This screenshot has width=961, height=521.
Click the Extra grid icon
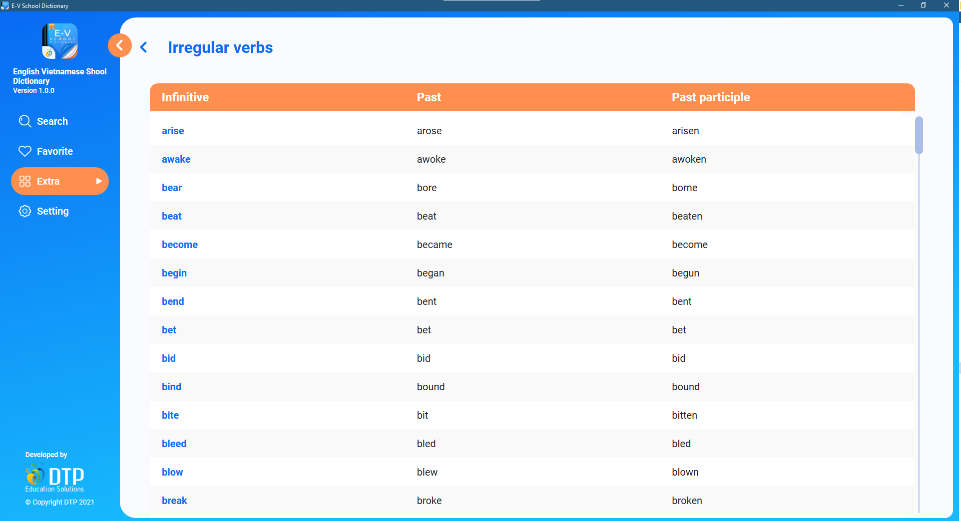24,181
